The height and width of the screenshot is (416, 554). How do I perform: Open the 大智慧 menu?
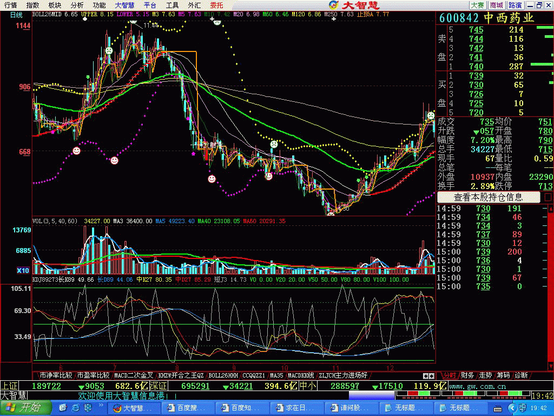125,5
